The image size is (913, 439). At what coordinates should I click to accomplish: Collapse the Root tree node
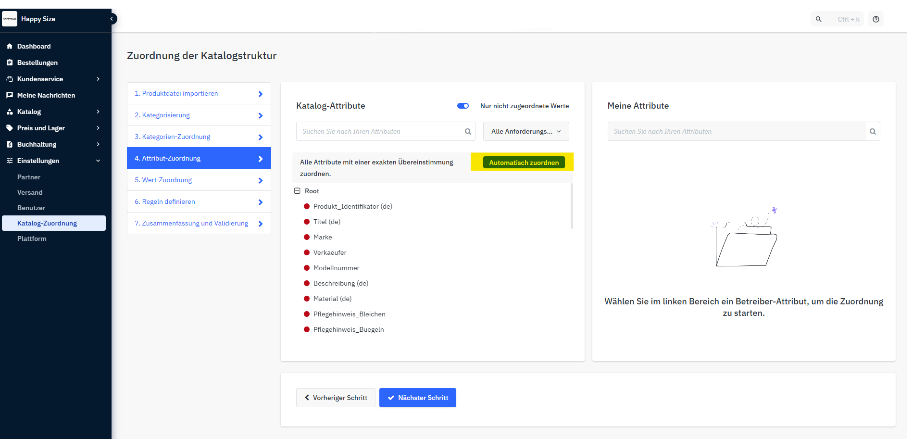tap(297, 191)
